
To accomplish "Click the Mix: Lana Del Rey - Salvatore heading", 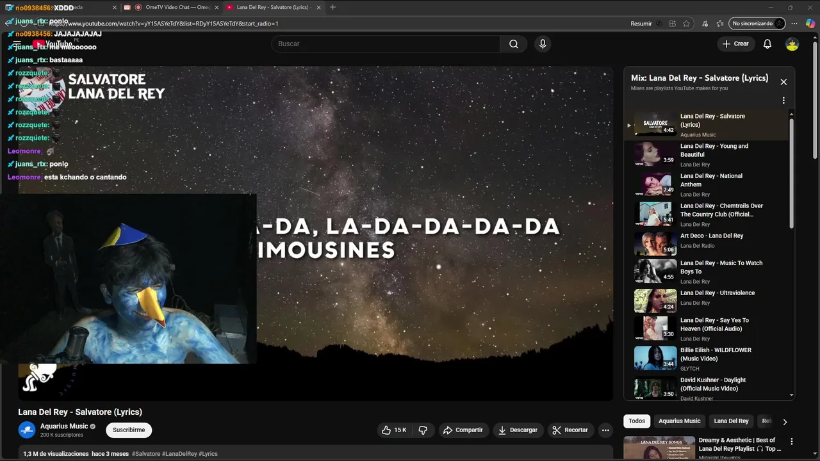I will click(700, 77).
